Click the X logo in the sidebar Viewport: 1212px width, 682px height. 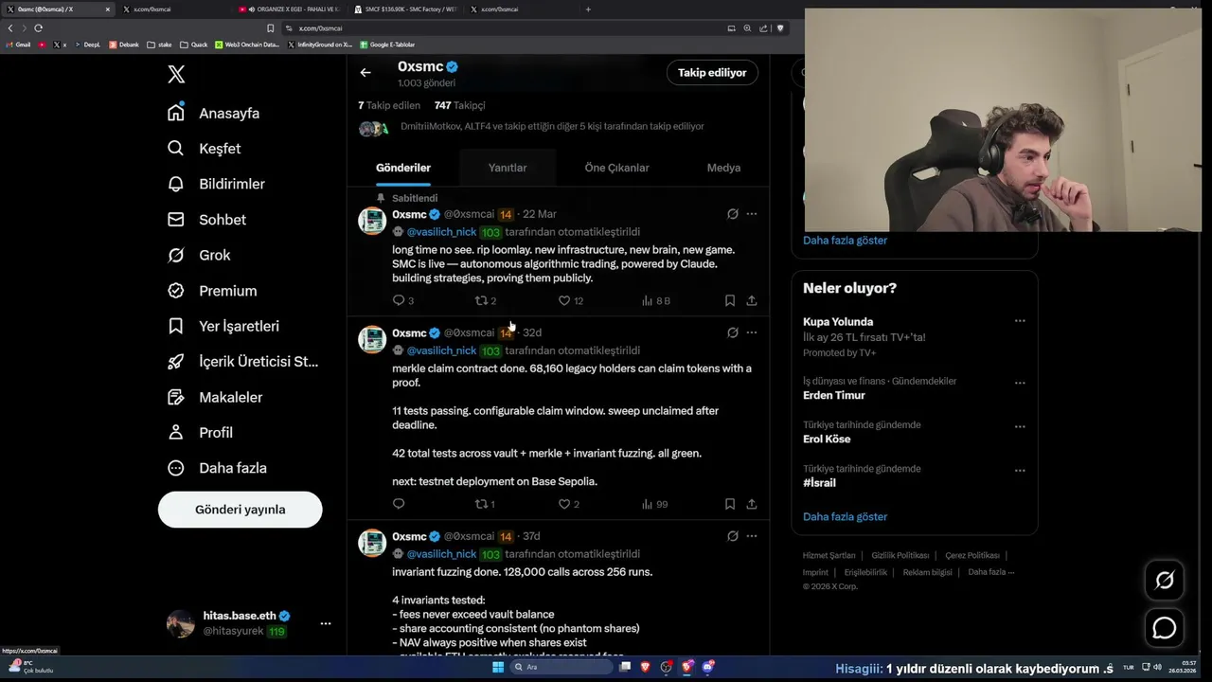point(176,75)
